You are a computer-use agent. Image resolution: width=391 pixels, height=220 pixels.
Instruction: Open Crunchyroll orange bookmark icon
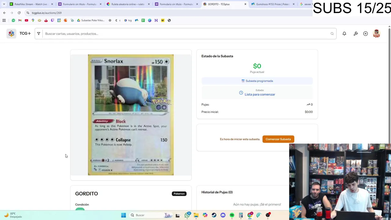(x=66, y=20)
